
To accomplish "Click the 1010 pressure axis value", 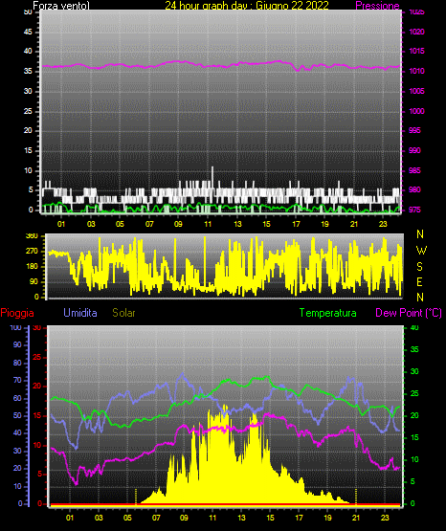I will point(416,71).
